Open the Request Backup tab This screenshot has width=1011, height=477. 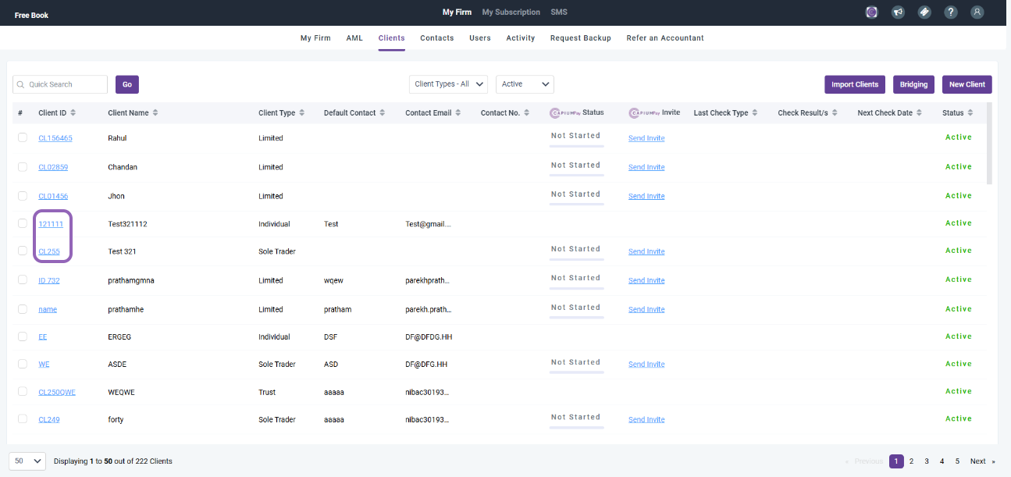(x=581, y=37)
